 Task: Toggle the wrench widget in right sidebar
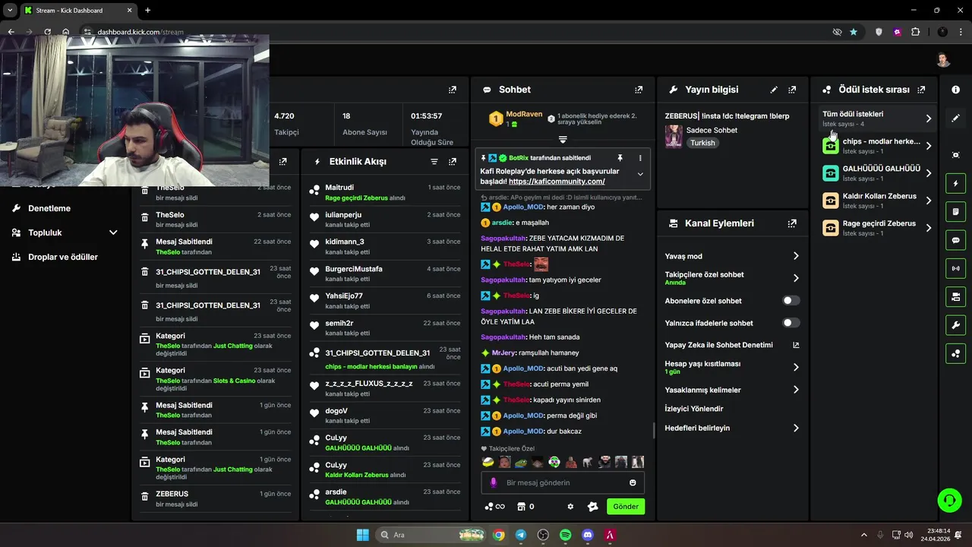point(955,325)
